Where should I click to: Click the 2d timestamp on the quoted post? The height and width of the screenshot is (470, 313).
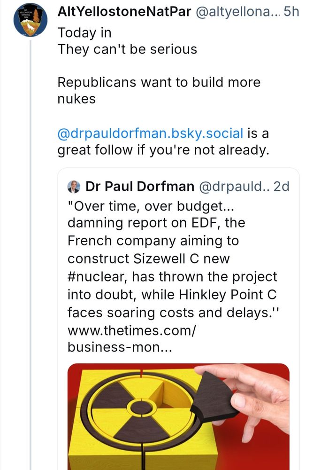coord(282,186)
